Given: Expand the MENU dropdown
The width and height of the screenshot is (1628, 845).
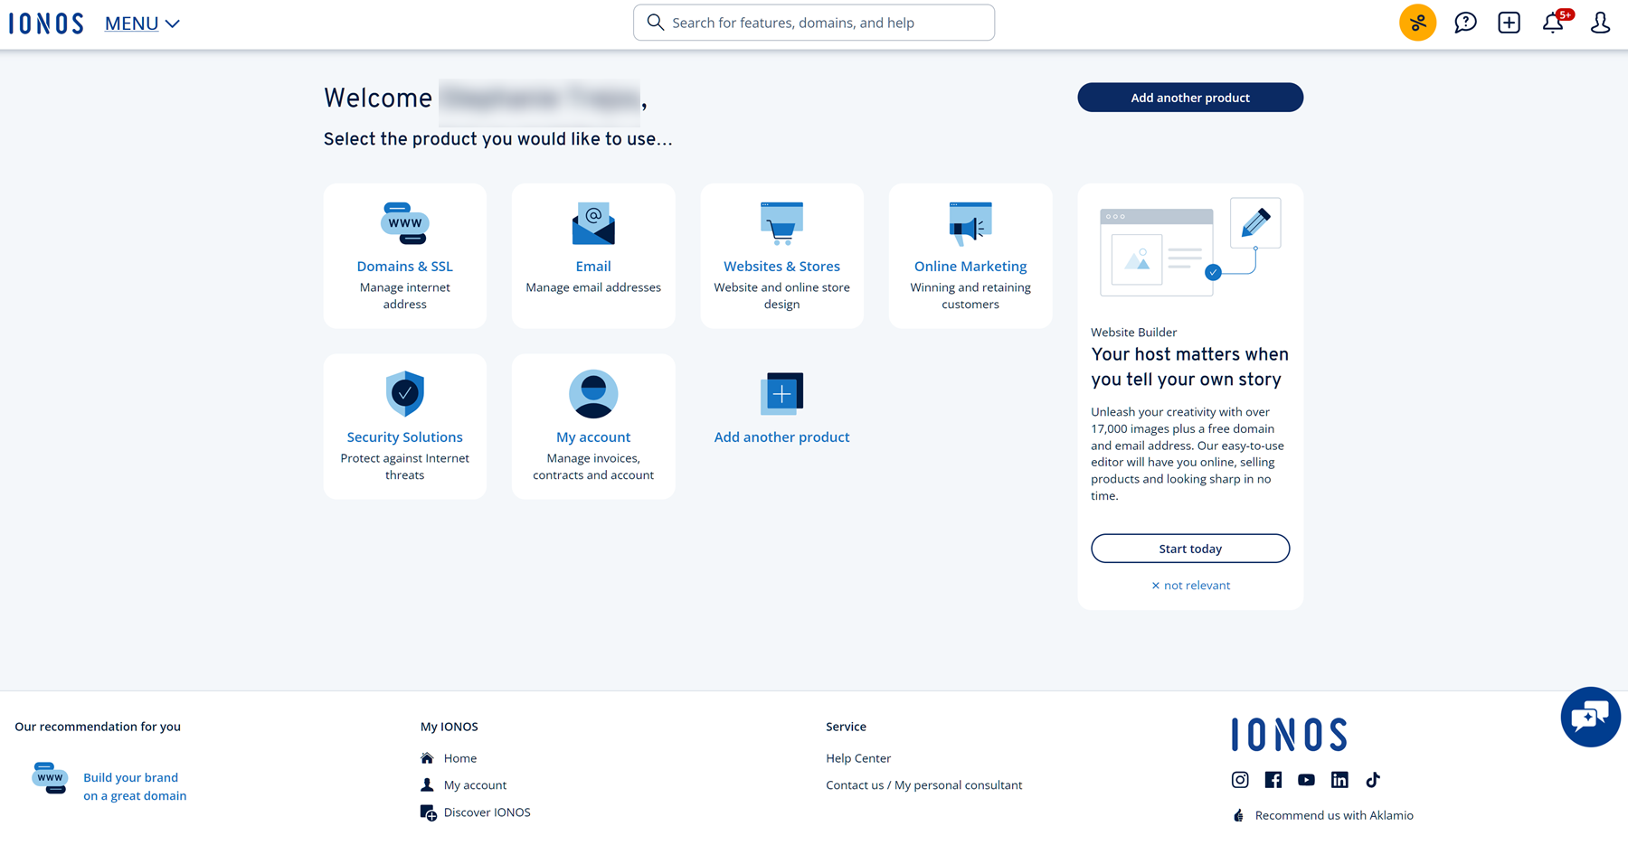Looking at the screenshot, I should [x=141, y=23].
